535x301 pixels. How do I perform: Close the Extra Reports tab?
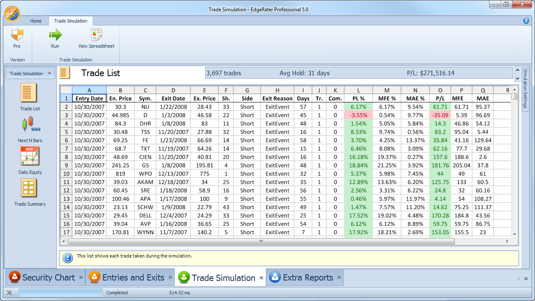pos(339,277)
